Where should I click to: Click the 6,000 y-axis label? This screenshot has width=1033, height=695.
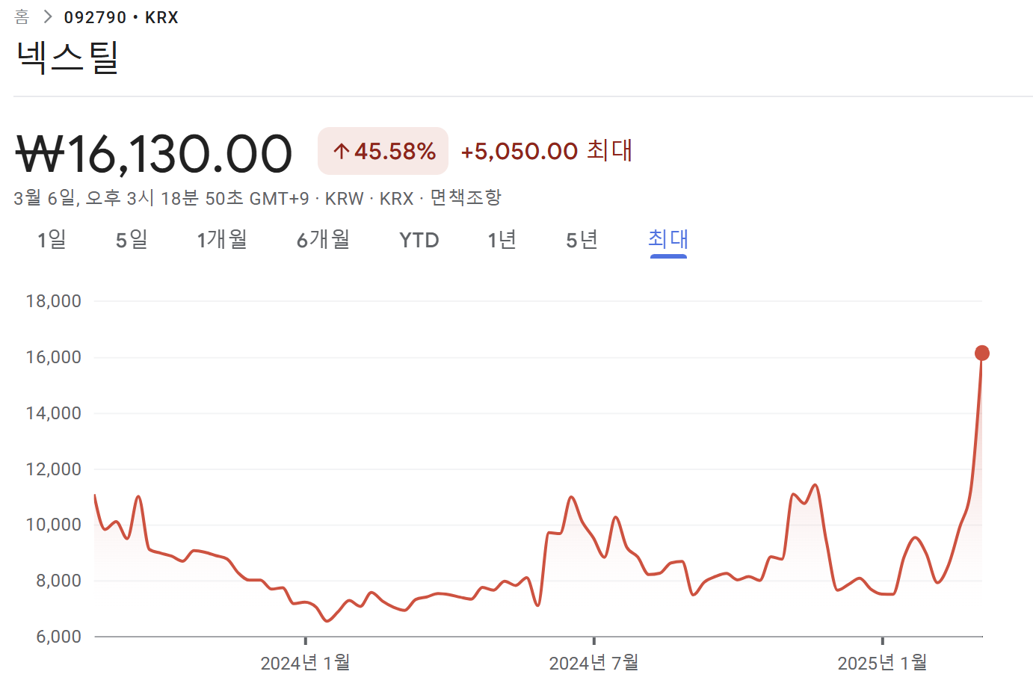pos(59,637)
